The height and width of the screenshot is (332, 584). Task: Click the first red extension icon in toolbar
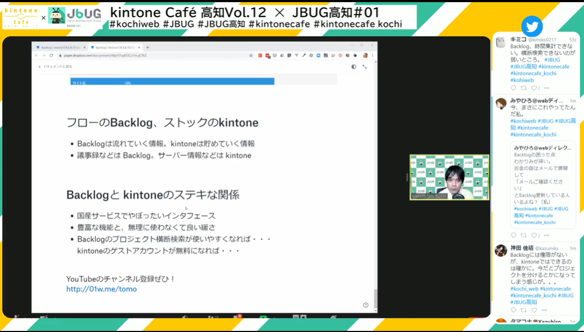coord(260,56)
